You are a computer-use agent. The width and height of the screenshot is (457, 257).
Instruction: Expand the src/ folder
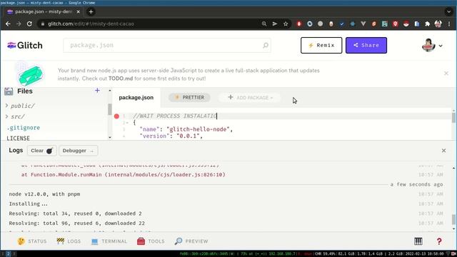15,116
